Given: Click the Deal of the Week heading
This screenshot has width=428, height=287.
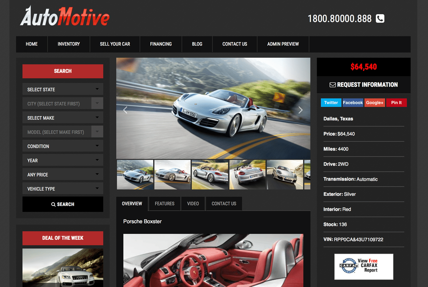Looking at the screenshot, I should tap(63, 238).
